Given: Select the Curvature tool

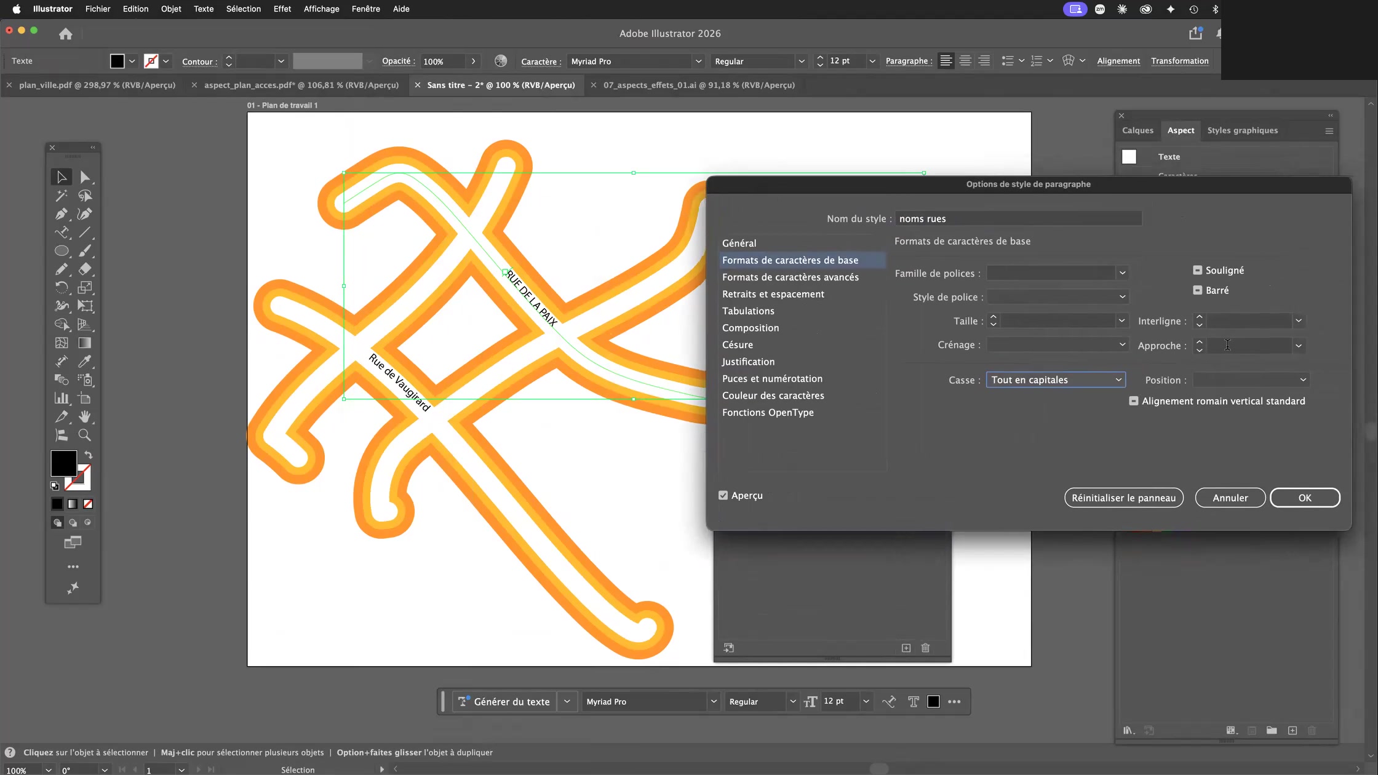Looking at the screenshot, I should coord(85,214).
